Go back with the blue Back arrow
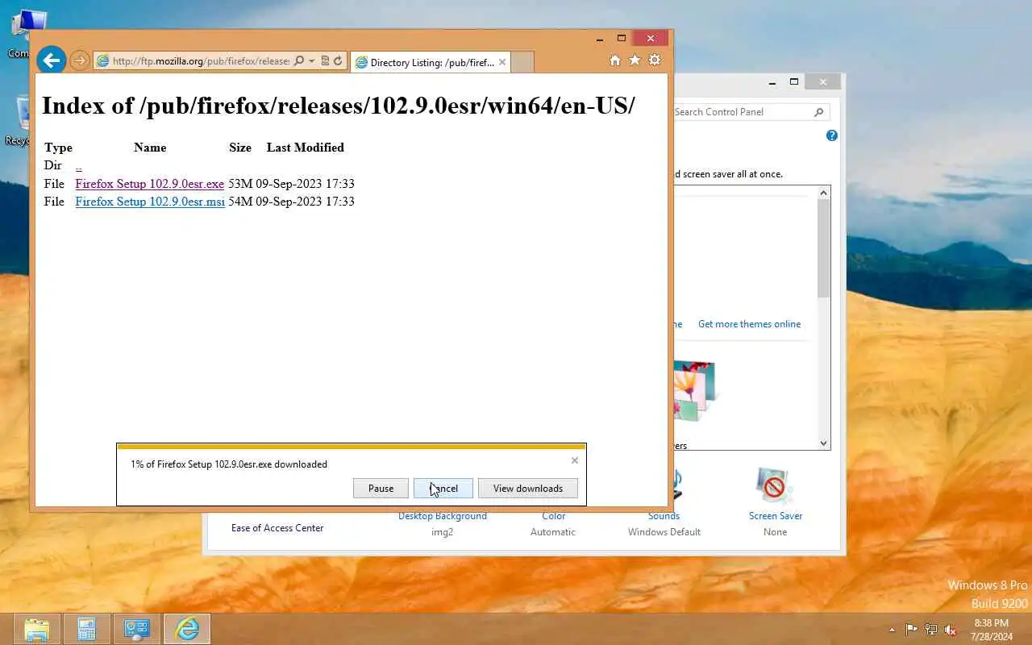Screen dimensions: 1032x645 pos(51,60)
